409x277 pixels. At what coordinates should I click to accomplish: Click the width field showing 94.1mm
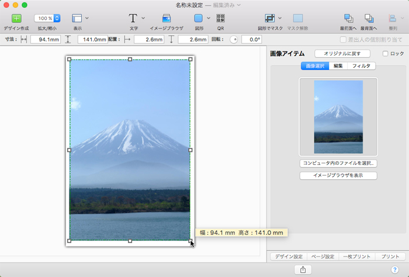pyautogui.click(x=46, y=40)
